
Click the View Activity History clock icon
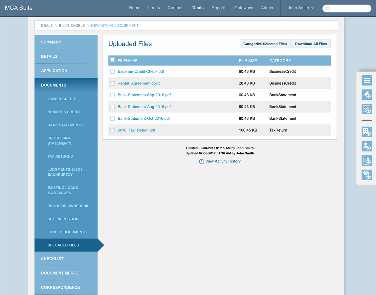point(201,161)
